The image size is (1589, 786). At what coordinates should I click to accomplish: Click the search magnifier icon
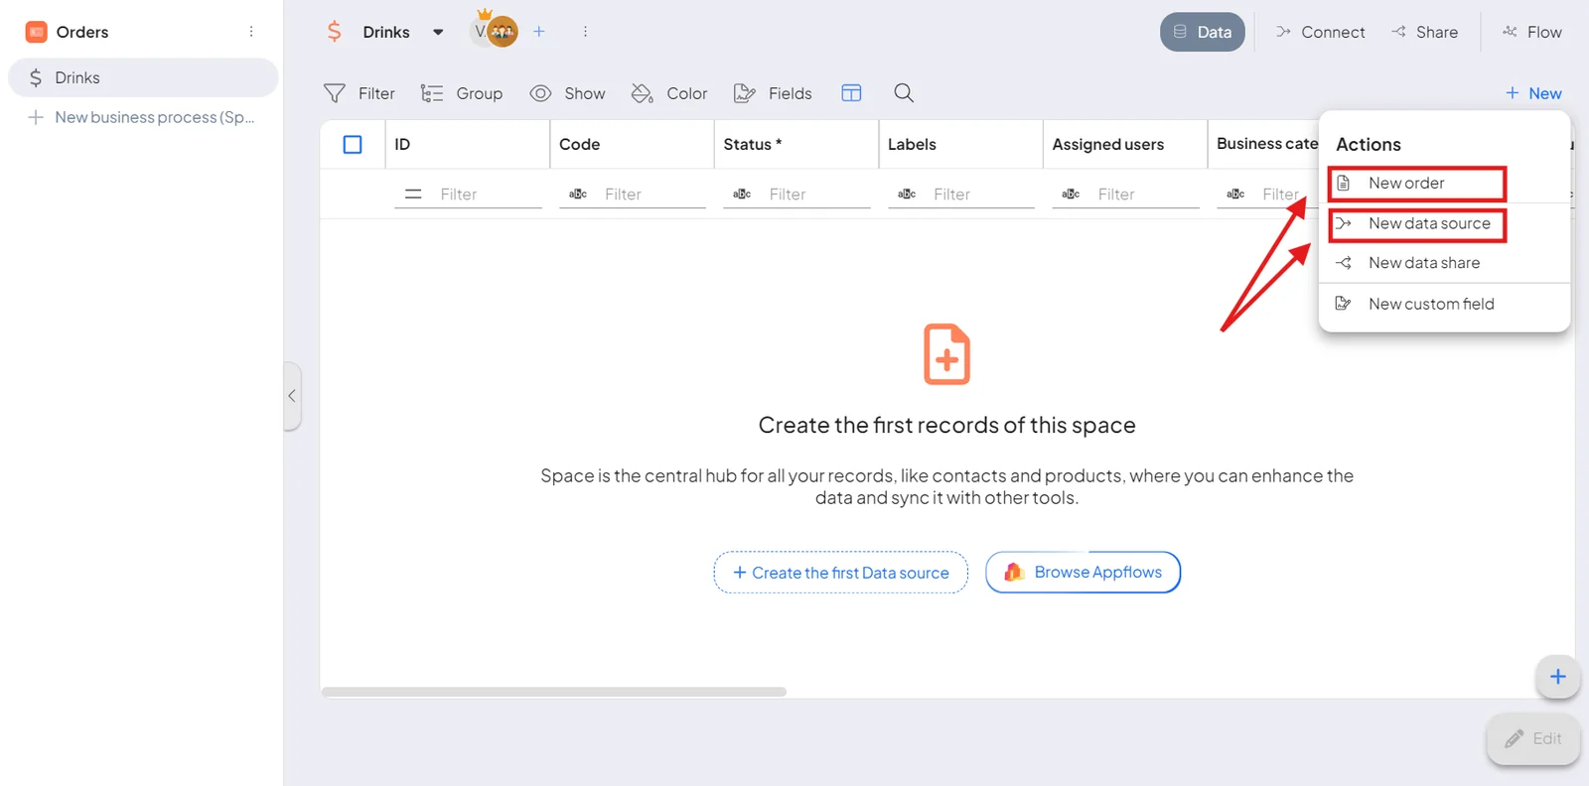click(904, 93)
